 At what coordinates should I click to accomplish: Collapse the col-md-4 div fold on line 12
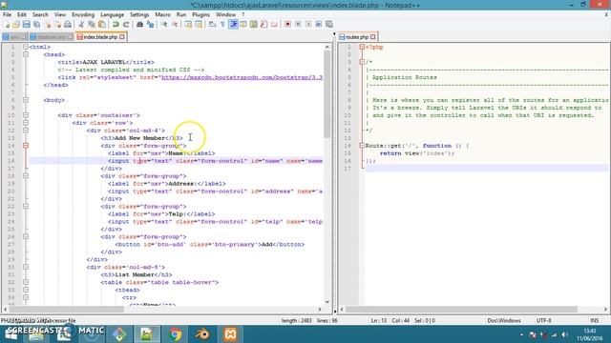(x=26, y=131)
